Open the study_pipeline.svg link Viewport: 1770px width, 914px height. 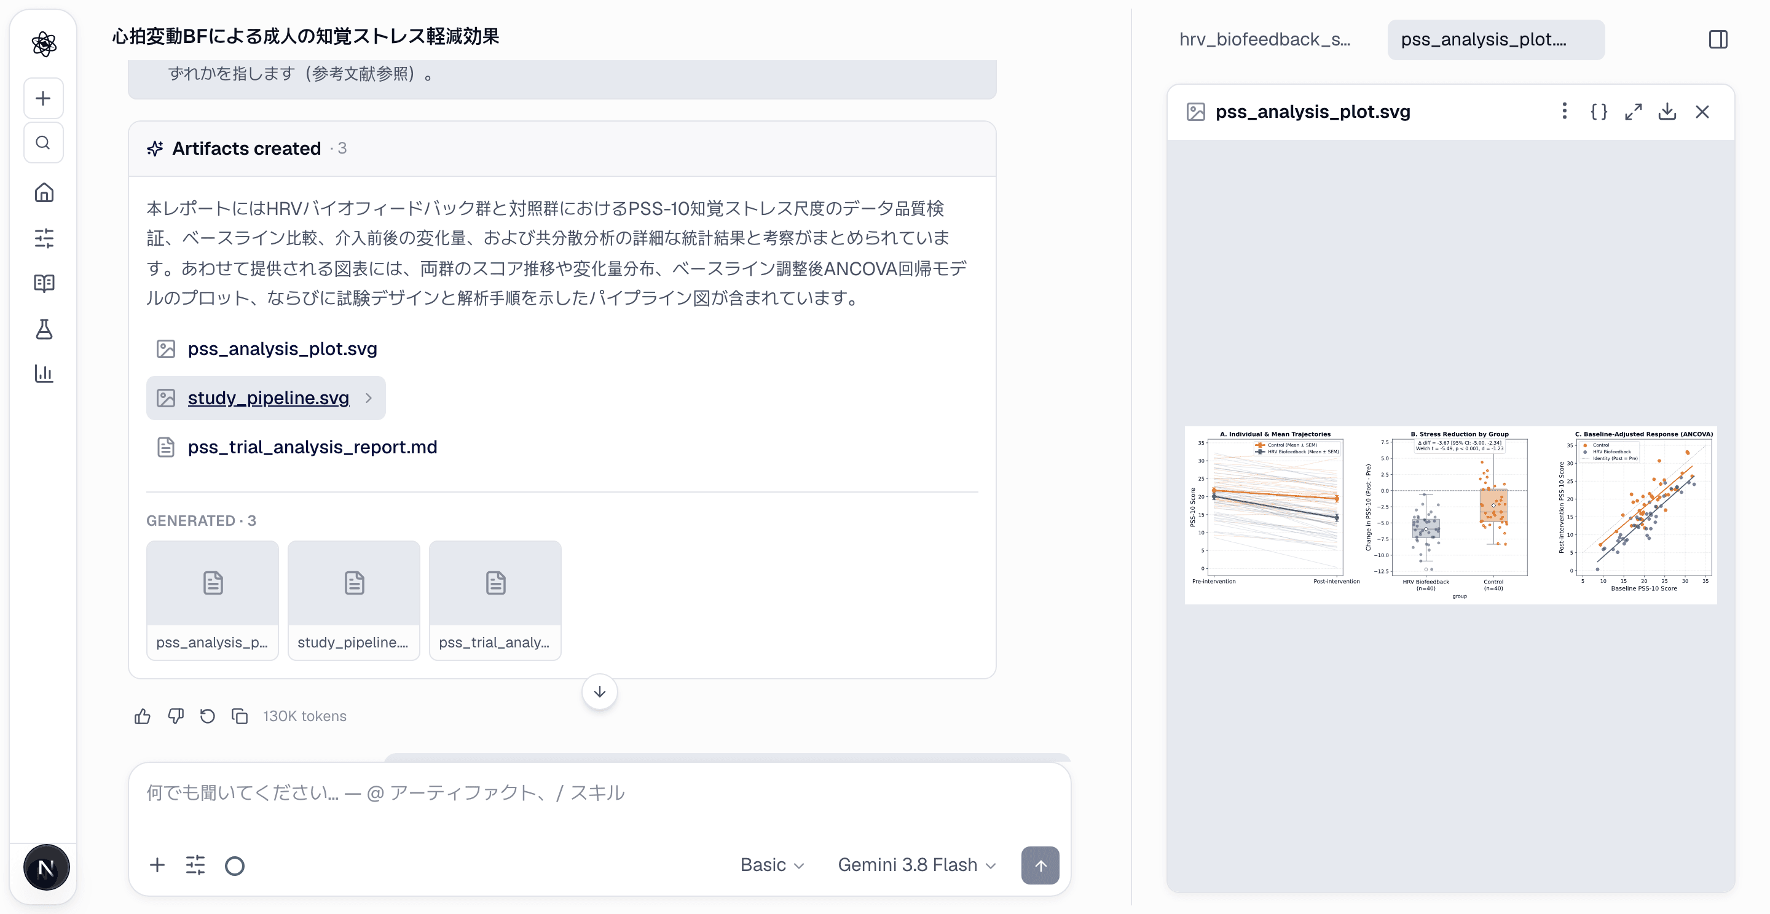click(268, 397)
